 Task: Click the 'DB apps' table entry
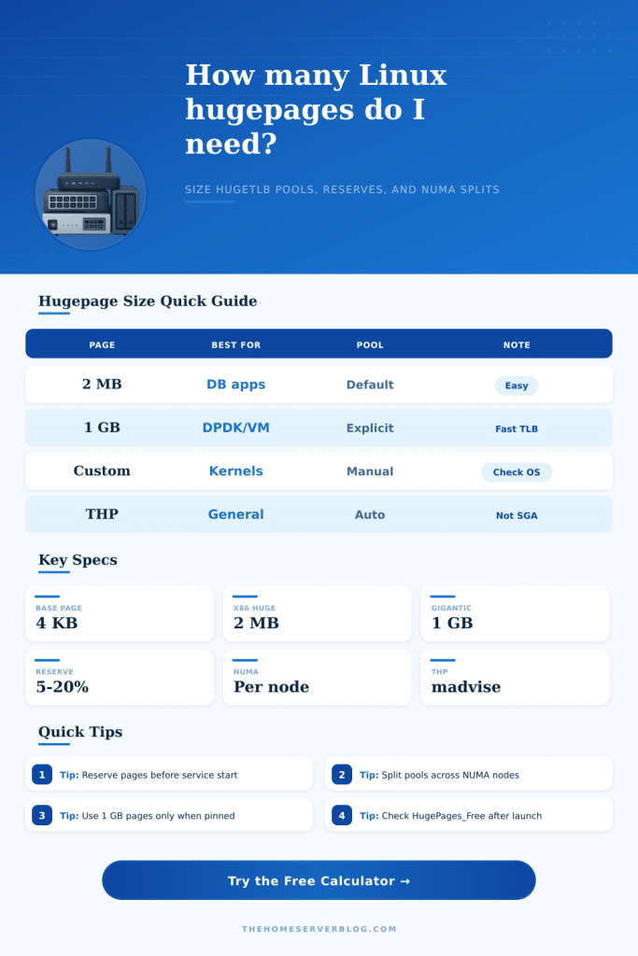[236, 385]
